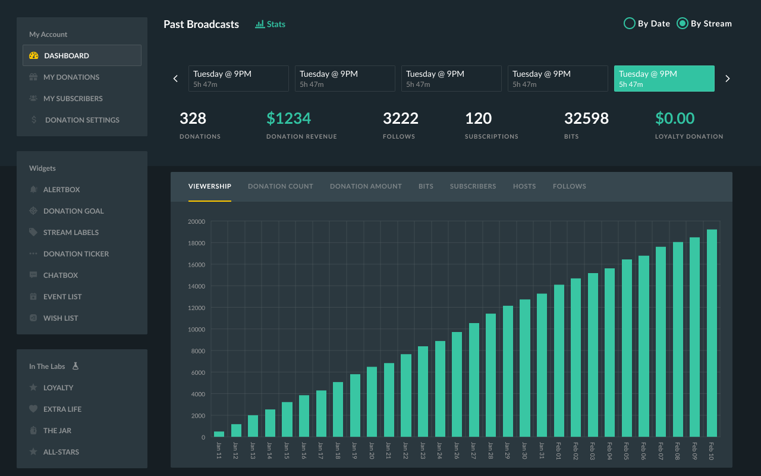Open Donation Settings page
This screenshot has height=476, width=761.
[x=82, y=120]
